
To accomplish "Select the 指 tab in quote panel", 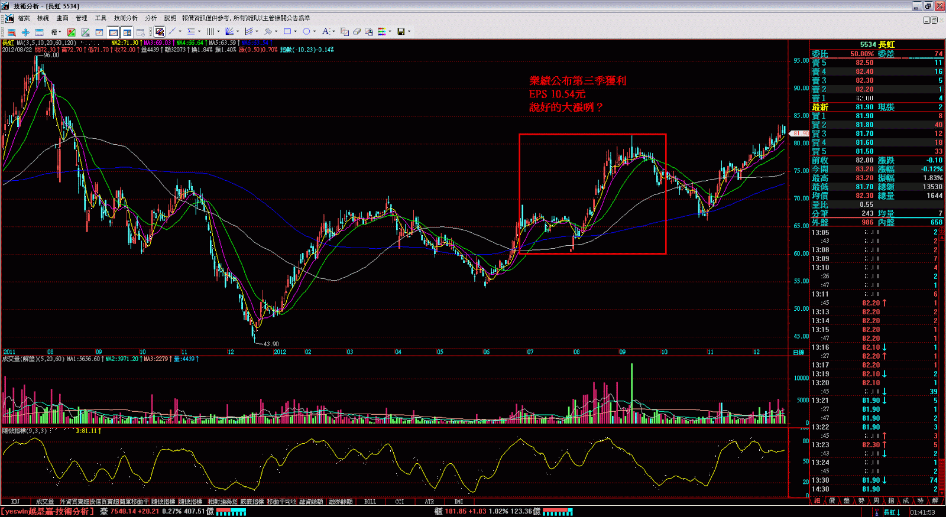I will tap(891, 501).
